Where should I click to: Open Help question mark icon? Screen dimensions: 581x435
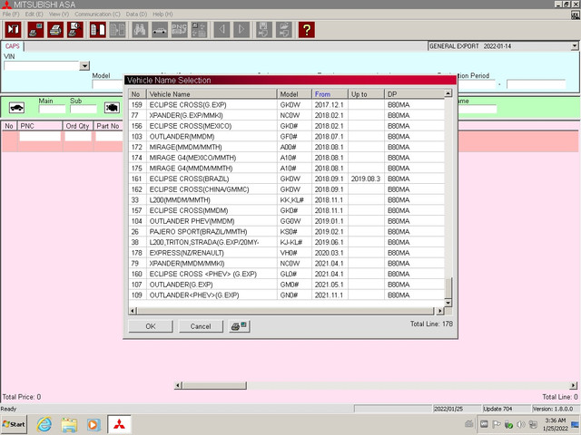[x=307, y=30]
